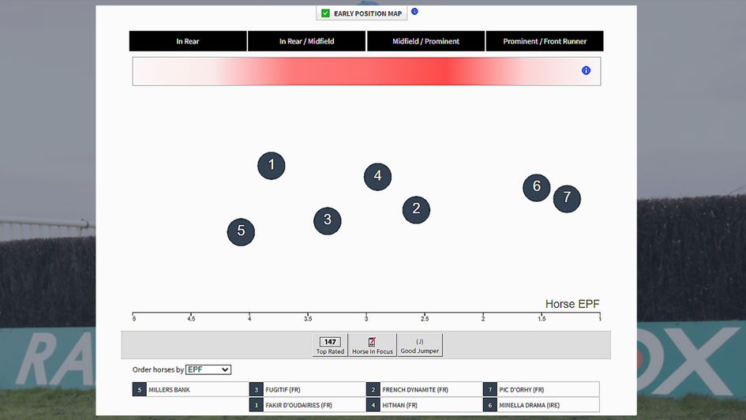Click horse marker number 4
This screenshot has width=746, height=420.
point(378,177)
